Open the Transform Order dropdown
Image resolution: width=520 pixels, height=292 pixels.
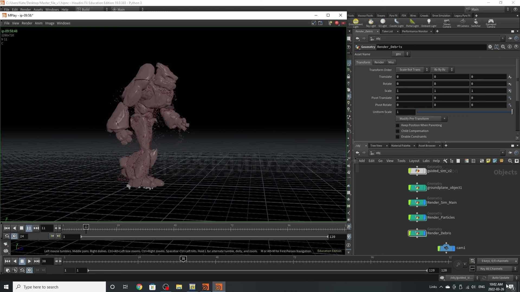click(412, 70)
